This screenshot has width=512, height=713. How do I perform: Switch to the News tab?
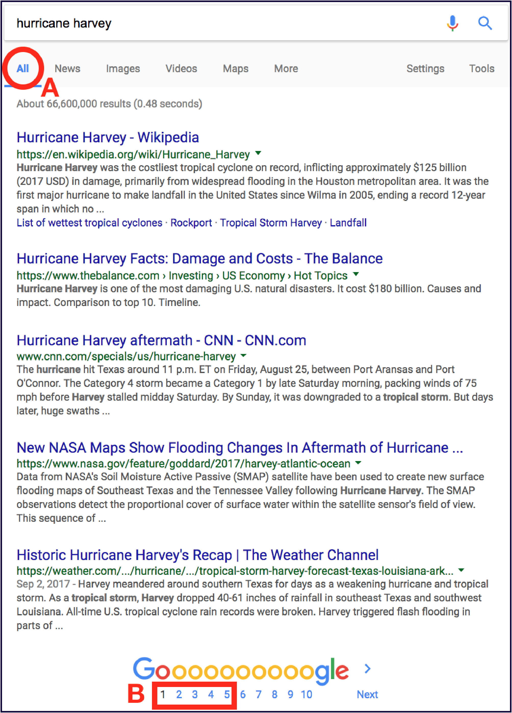(67, 69)
